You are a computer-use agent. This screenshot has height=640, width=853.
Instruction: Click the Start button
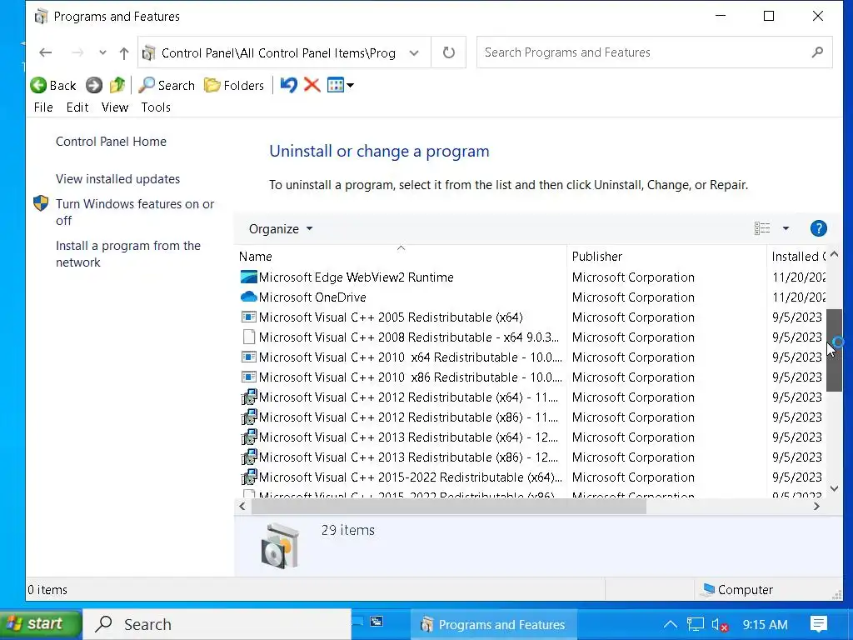click(41, 624)
